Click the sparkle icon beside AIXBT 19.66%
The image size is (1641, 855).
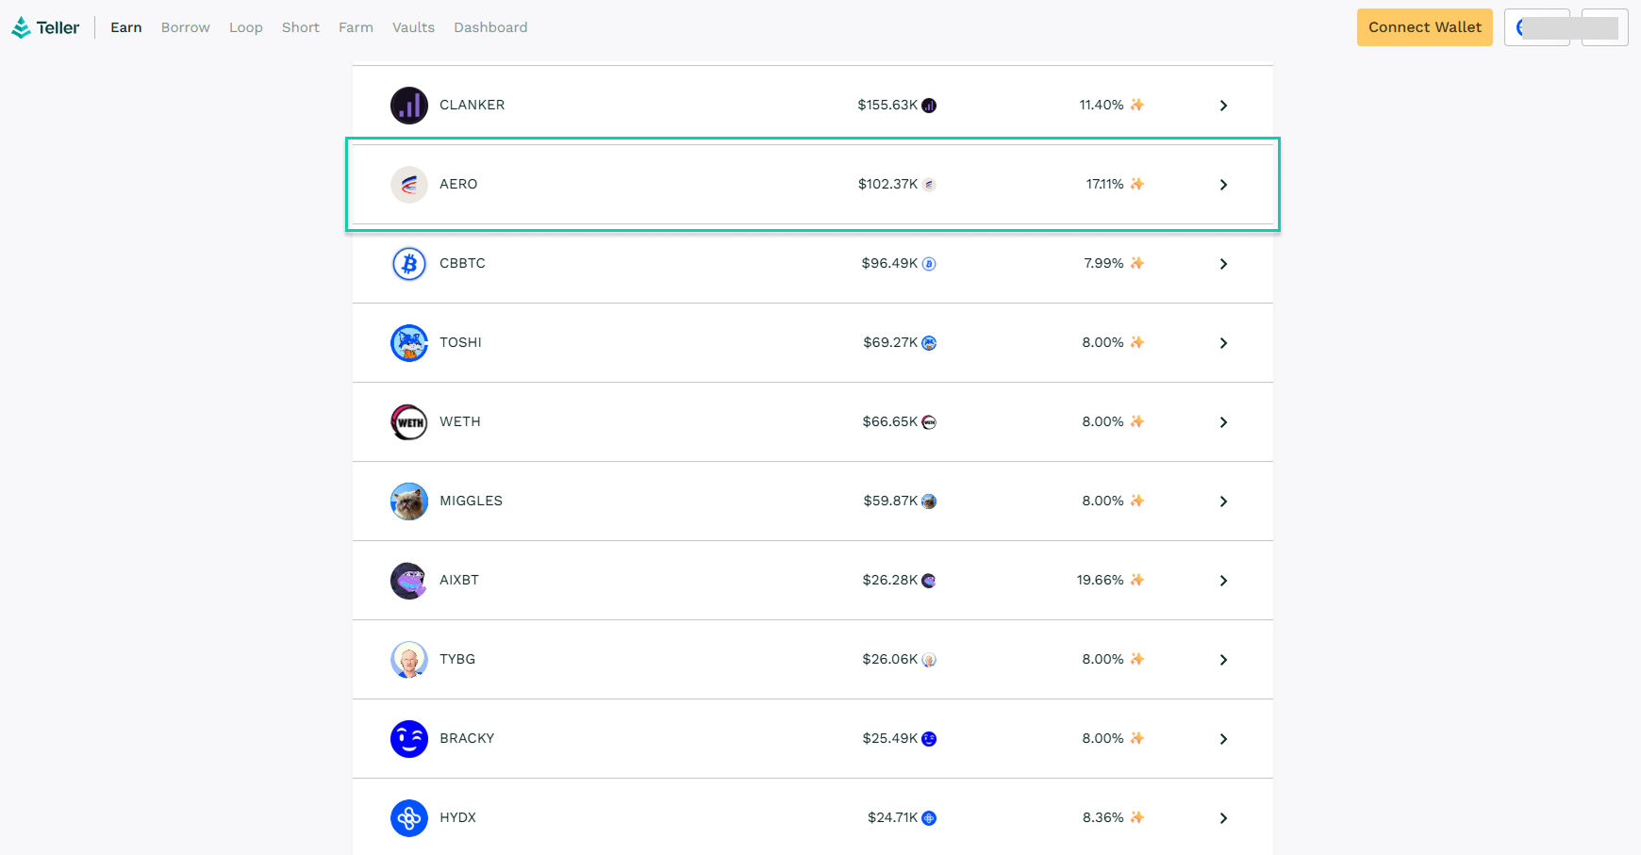(1137, 580)
